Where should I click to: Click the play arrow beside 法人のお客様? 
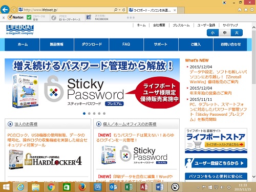[x=10, y=124]
